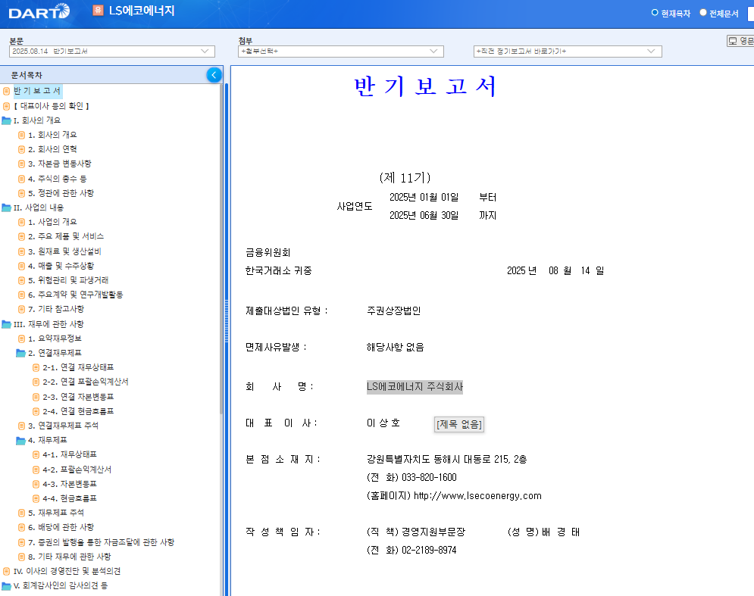This screenshot has height=596, width=754.
Task: Click the page icon beside 3. 연결재무제표 주석
Action: pos(21,426)
